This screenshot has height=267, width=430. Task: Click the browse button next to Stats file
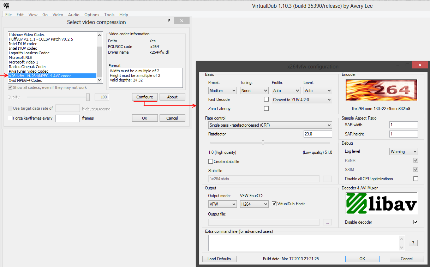coord(327,179)
